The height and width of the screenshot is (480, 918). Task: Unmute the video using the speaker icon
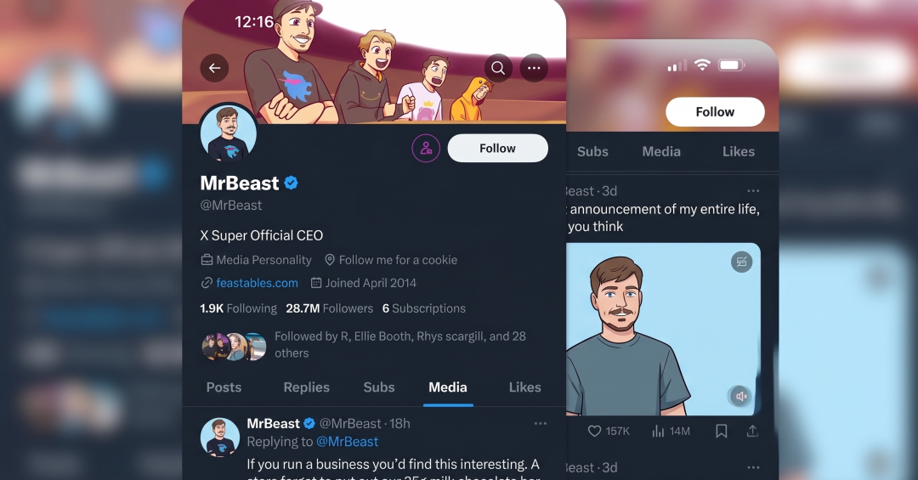click(x=740, y=396)
